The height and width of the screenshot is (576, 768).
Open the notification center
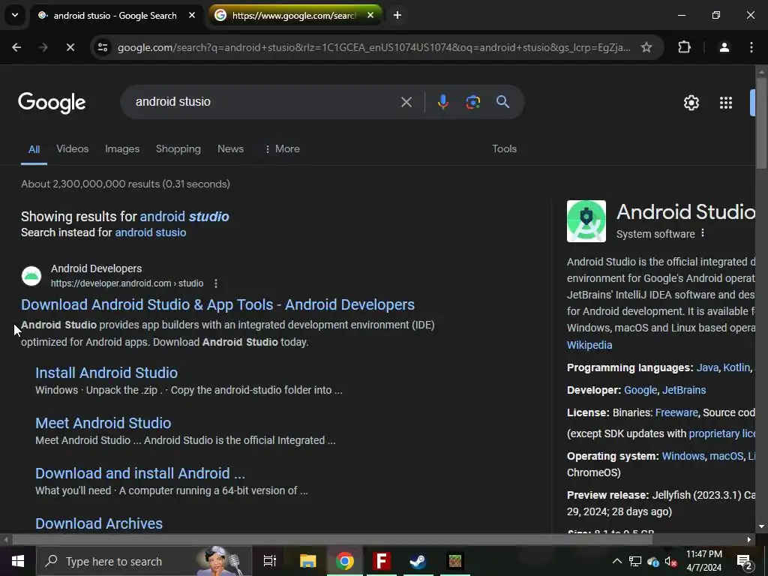click(744, 562)
